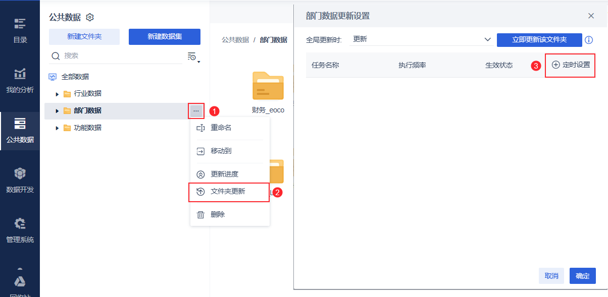Open 管理系统 sidebar section
Screen dimensions: 608x297
20,230
